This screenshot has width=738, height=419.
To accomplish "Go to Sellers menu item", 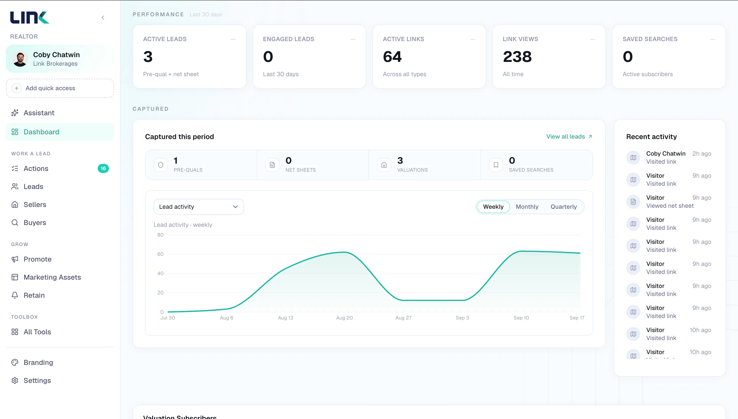I will 60,204.
